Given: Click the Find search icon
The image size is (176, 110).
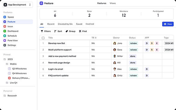Looking at the screenshot, I should 80,31.
